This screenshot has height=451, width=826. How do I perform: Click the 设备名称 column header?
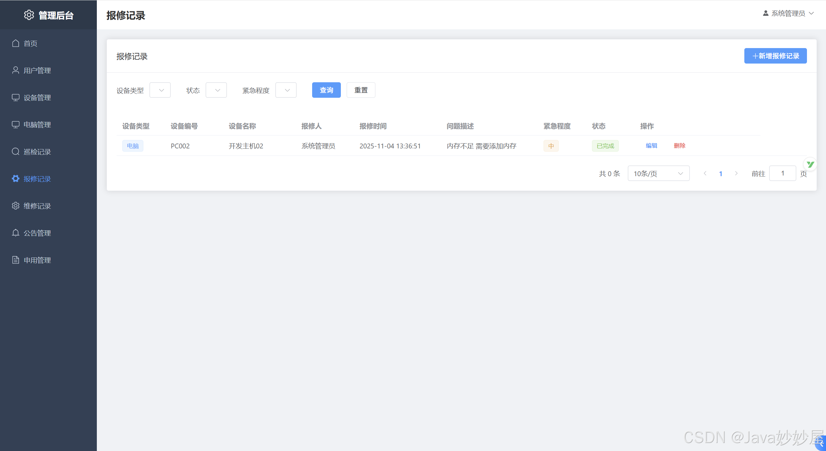(x=242, y=126)
